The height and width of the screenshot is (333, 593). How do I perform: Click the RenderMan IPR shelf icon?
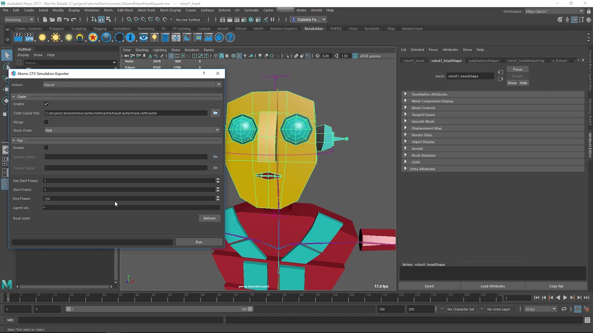tap(29, 38)
